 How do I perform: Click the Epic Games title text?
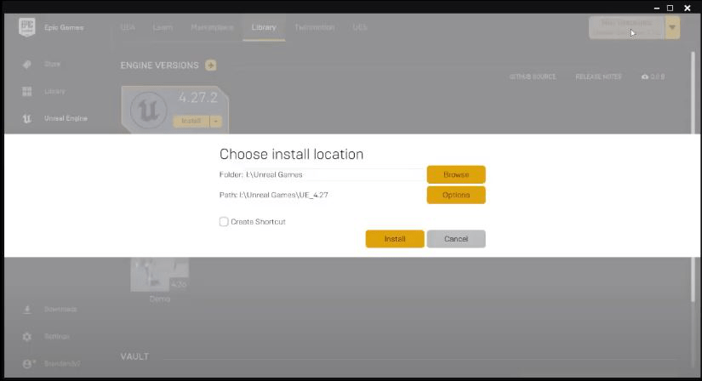[x=64, y=27]
